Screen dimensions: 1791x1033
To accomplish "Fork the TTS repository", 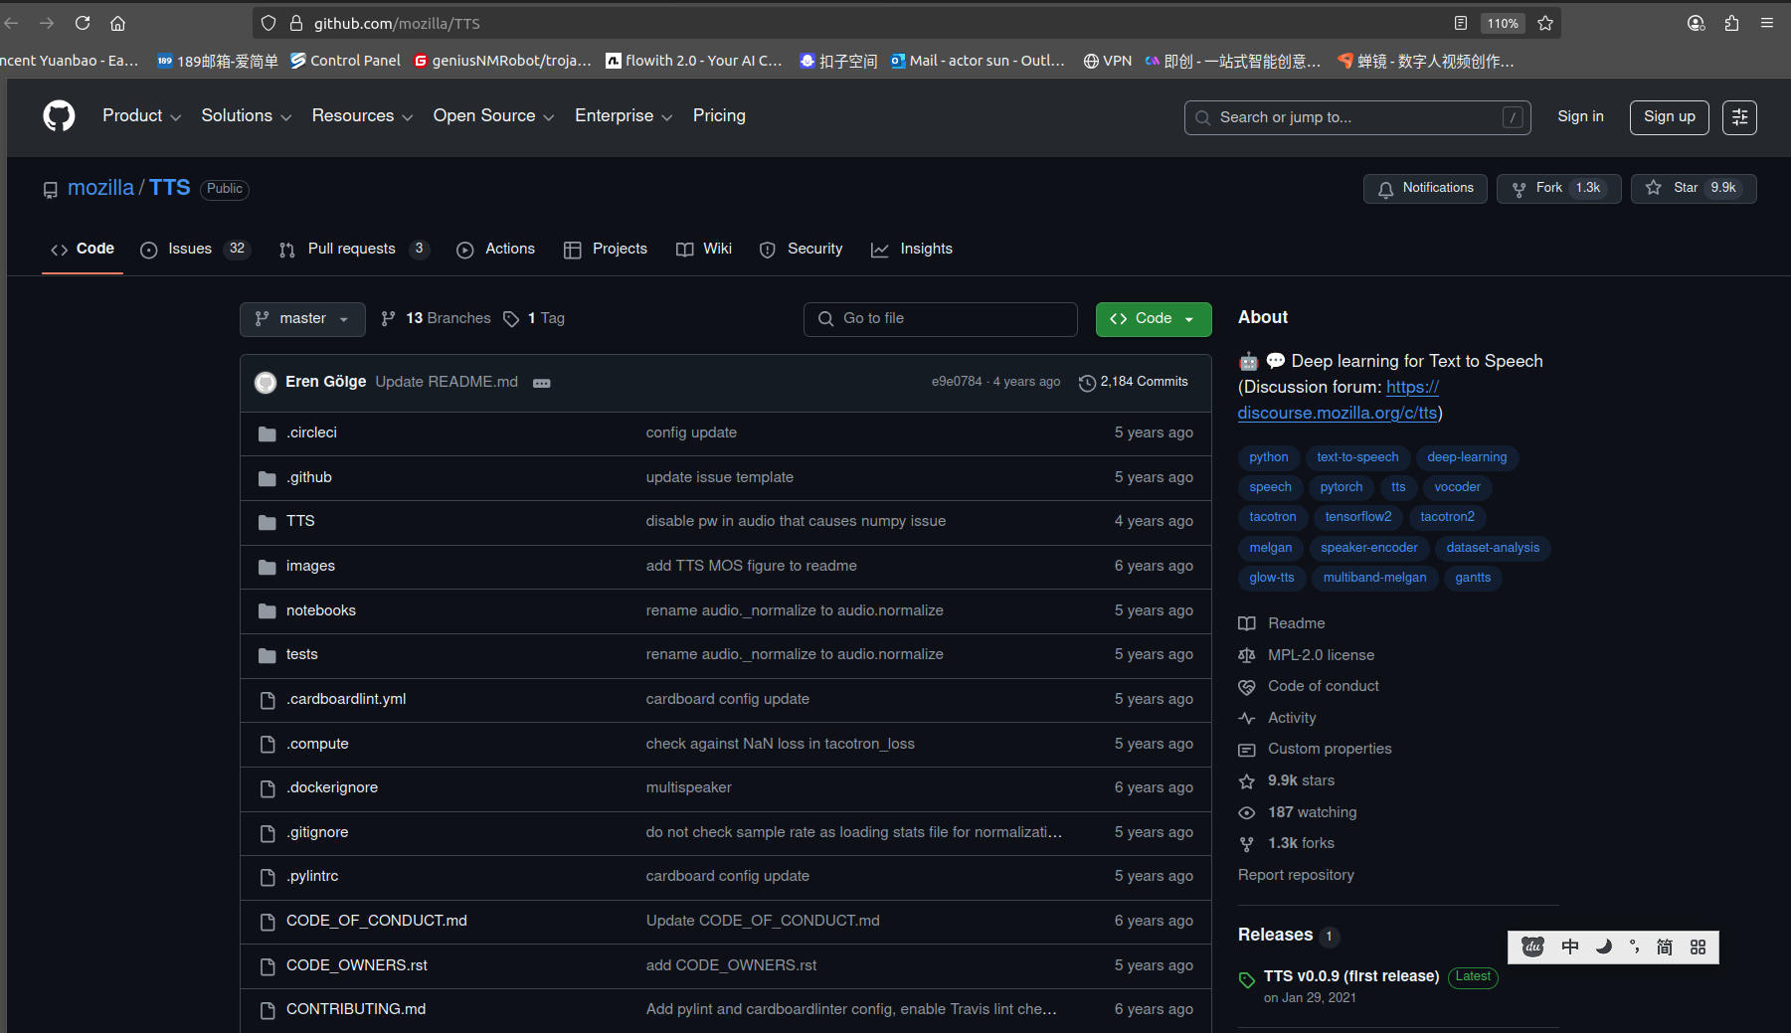I will [x=1558, y=188].
